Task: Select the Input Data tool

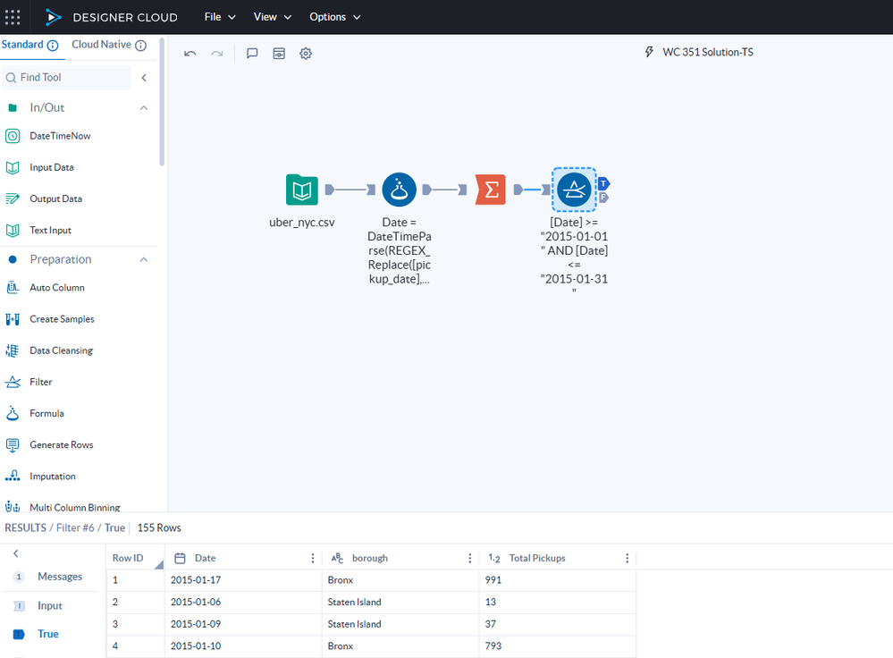Action: [x=52, y=167]
